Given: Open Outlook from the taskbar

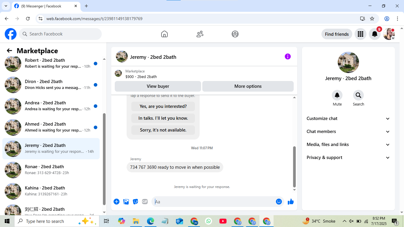Looking at the screenshot, I should pyautogui.click(x=180, y=221).
